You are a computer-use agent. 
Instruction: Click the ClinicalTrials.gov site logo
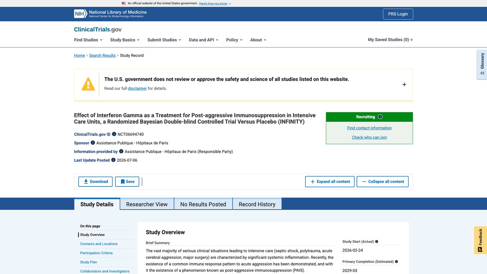tap(98, 29)
